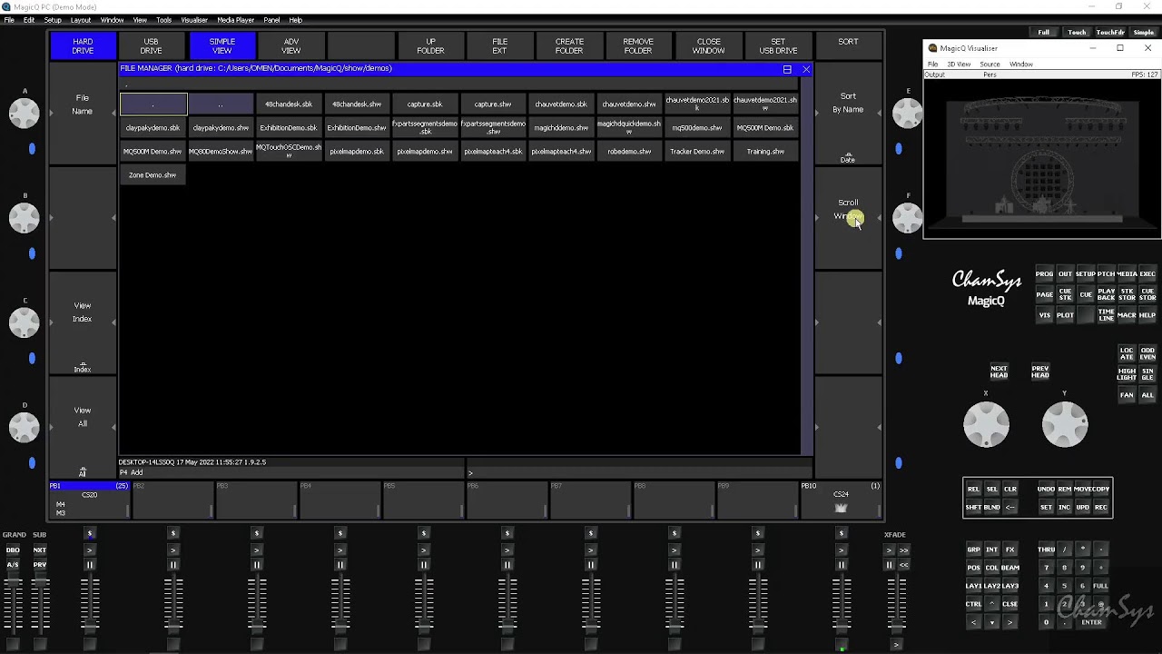The image size is (1162, 654).
Task: Turn encoder A rotary knob
Action: pyautogui.click(x=25, y=113)
